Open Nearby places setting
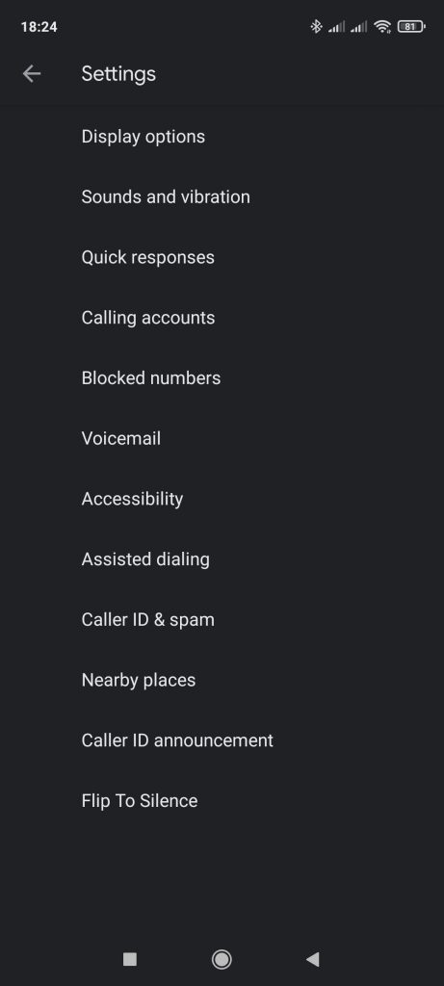Viewport: 444px width, 986px height. 222,680
